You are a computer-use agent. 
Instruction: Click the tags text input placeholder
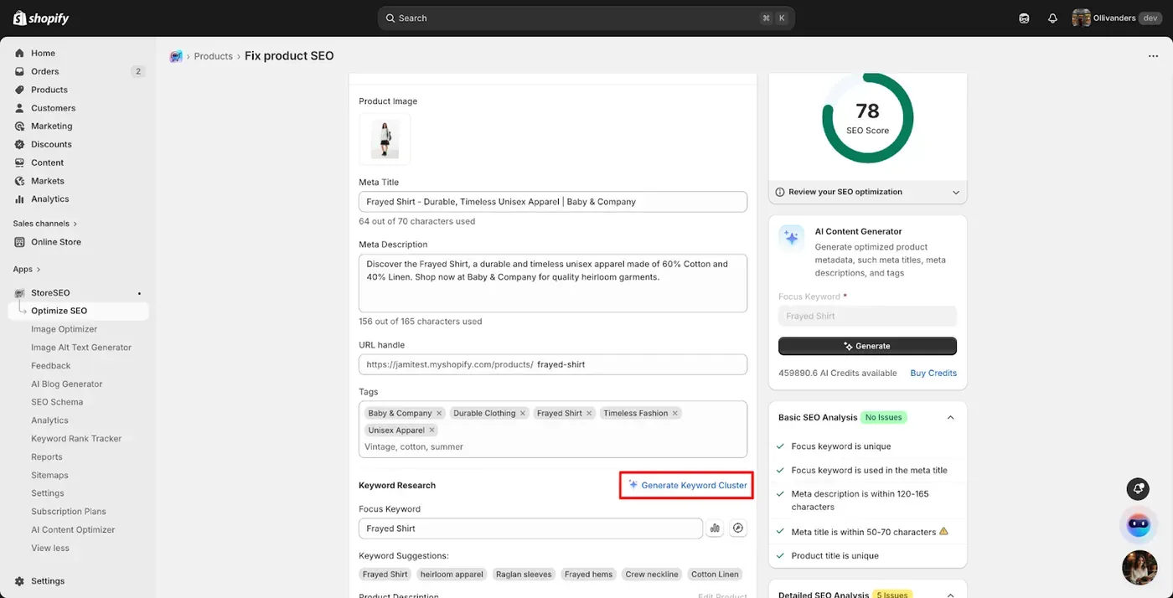pyautogui.click(x=414, y=447)
